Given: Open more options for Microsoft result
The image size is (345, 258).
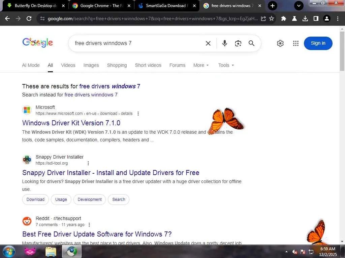Looking at the screenshot, I should click(138, 114).
